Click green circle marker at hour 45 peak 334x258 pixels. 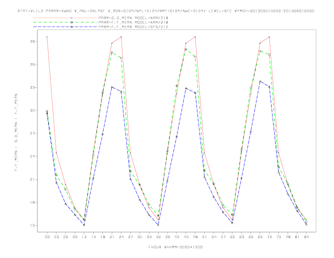(x=186, y=49)
